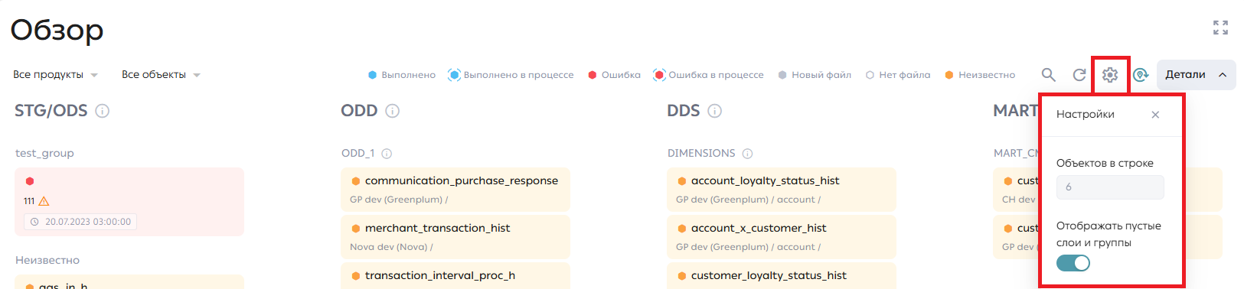Disable the show empty layers toggle
This screenshot has width=1244, height=289.
[1073, 263]
